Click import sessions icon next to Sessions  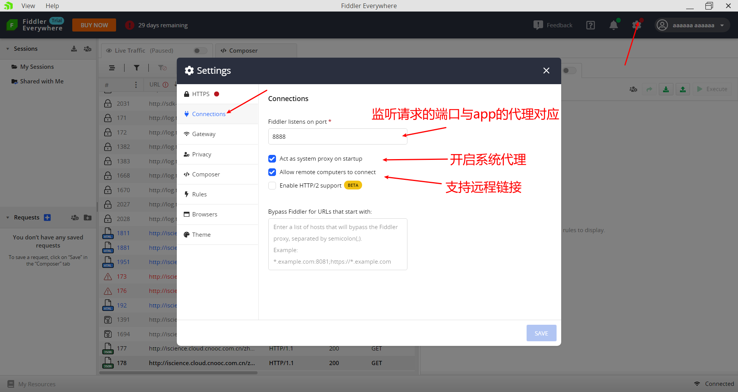[74, 49]
